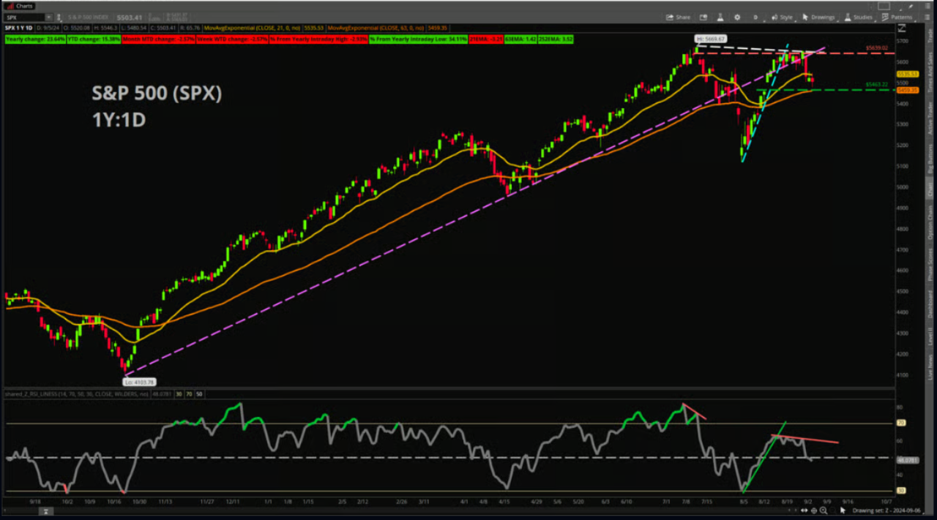Screen dimensions: 937x520
Task: Click the SPX symbol input field
Action: pyautogui.click(x=23, y=17)
